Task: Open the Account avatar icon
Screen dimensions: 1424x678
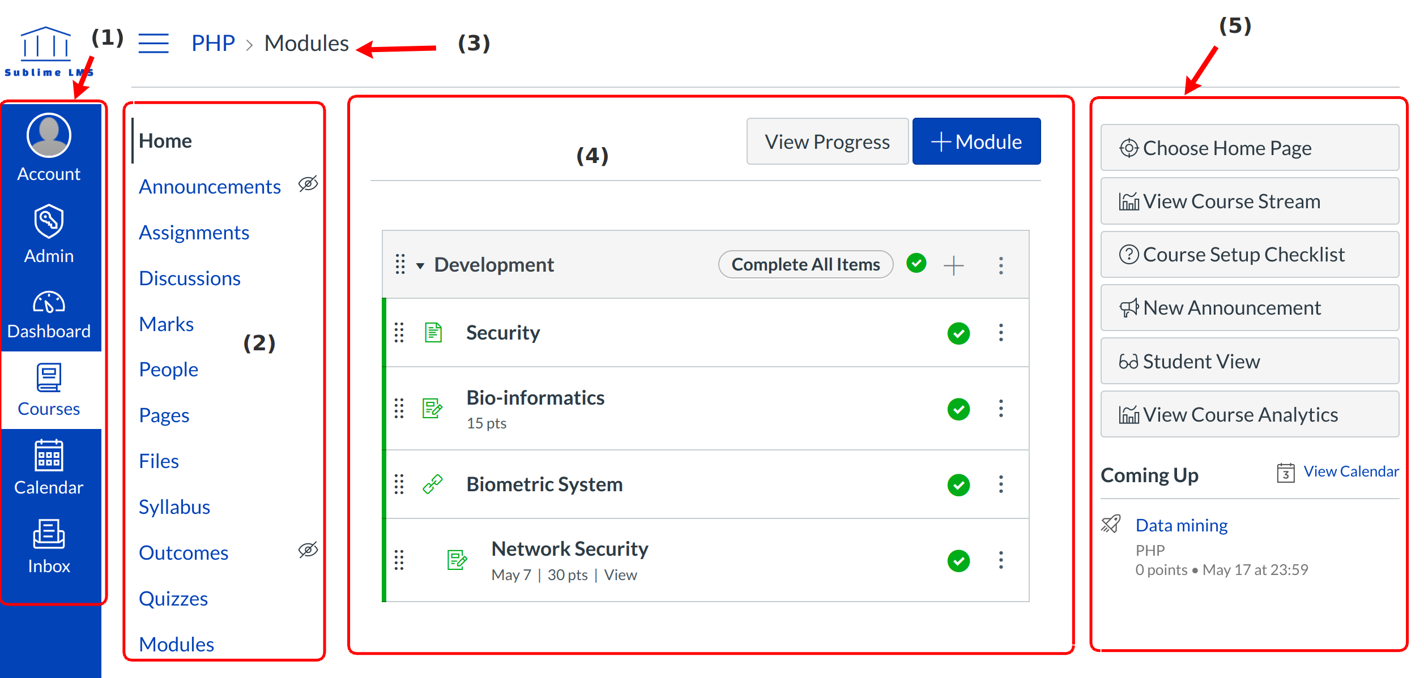Action: pyautogui.click(x=49, y=135)
